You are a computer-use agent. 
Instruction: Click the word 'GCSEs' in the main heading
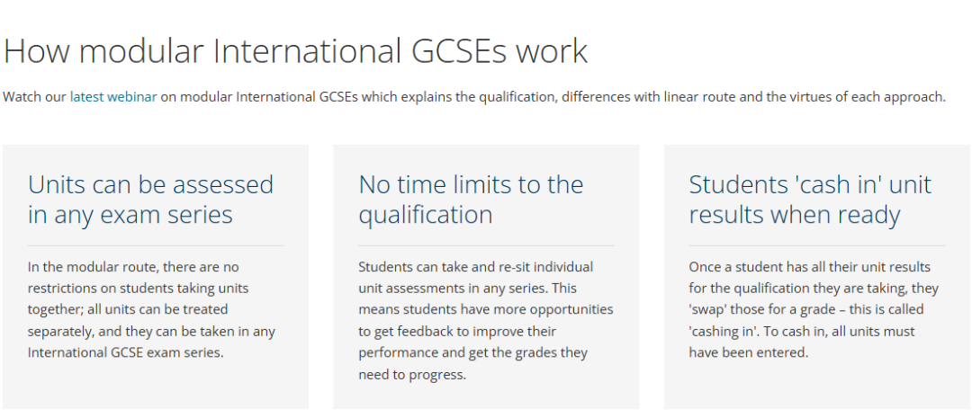(455, 51)
